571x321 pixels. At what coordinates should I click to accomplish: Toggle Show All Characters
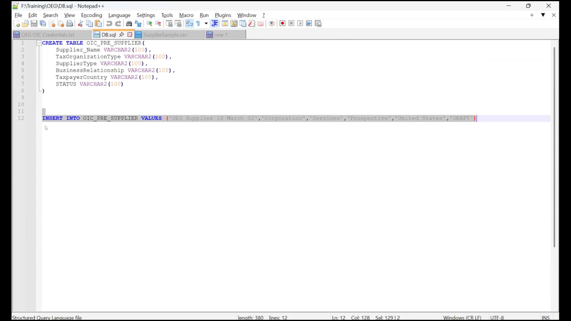click(199, 23)
